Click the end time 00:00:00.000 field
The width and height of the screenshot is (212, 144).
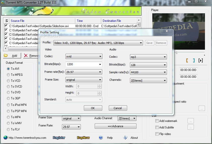(x=188, y=77)
